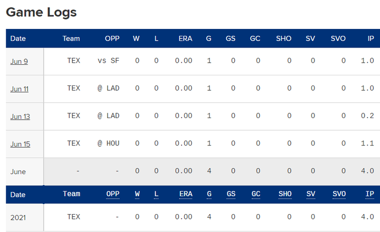Image resolution: width=380 pixels, height=232 pixels.
Task: Click the underlined GS column header
Action: coord(231,194)
